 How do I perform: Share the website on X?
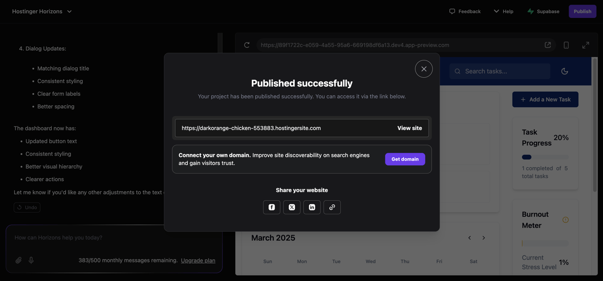(292, 207)
